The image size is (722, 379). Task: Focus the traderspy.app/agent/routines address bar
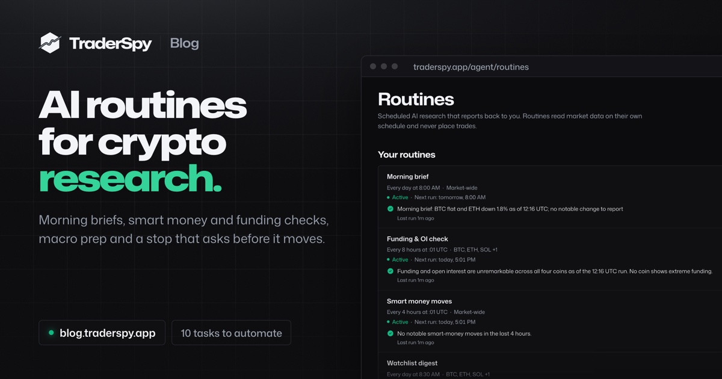tap(471, 67)
